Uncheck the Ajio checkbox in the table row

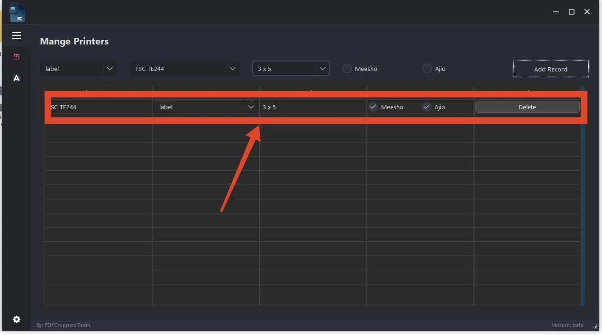click(427, 107)
